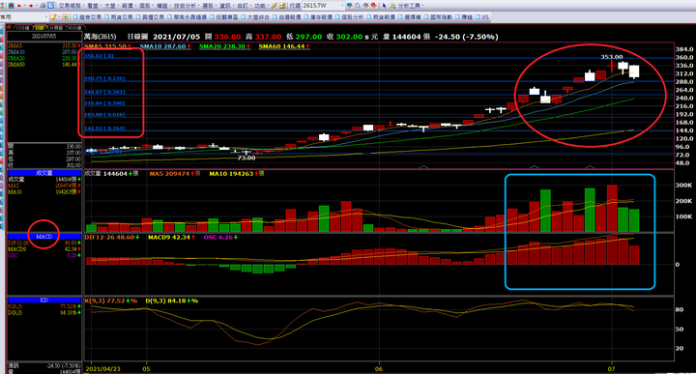The image size is (696, 374).
Task: Switch to the 日線 chart tab
Action: 40,28
